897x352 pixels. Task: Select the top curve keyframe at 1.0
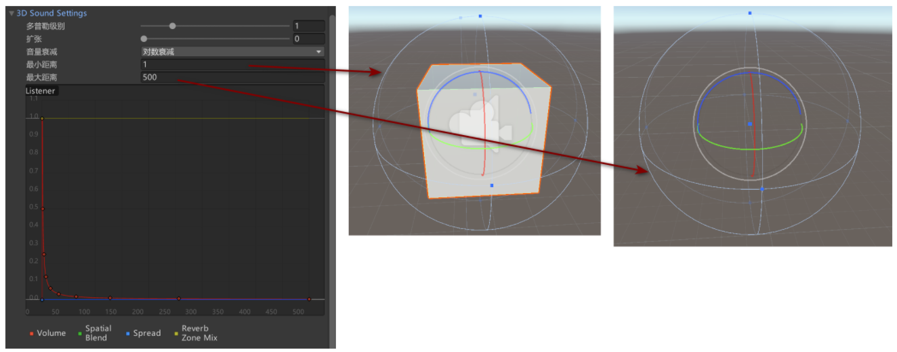[x=42, y=119]
